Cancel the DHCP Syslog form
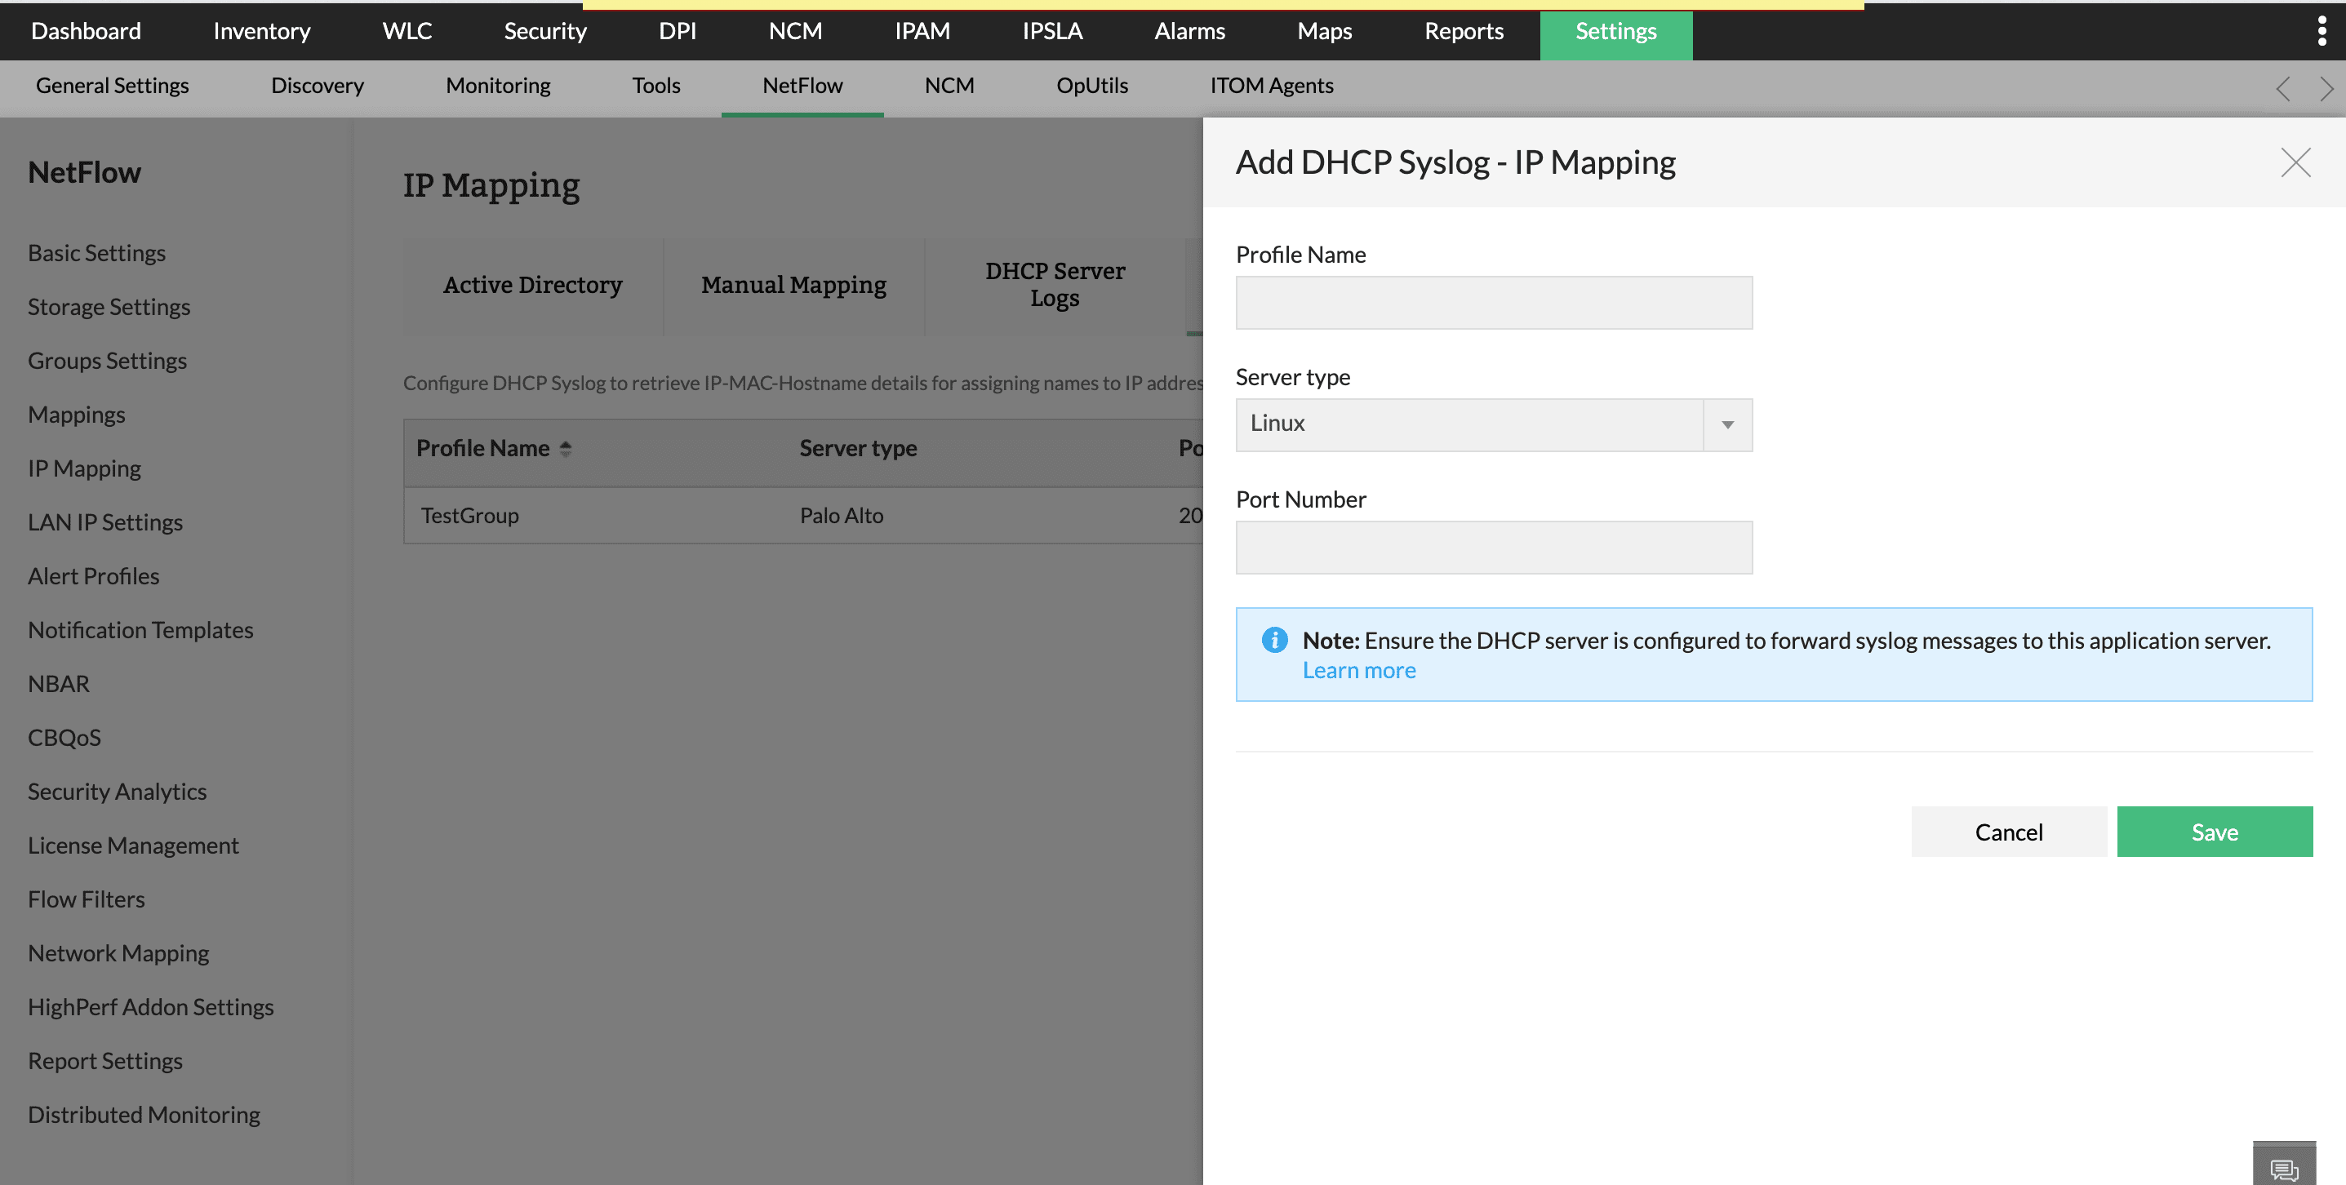The width and height of the screenshot is (2346, 1185). pos(2008,832)
